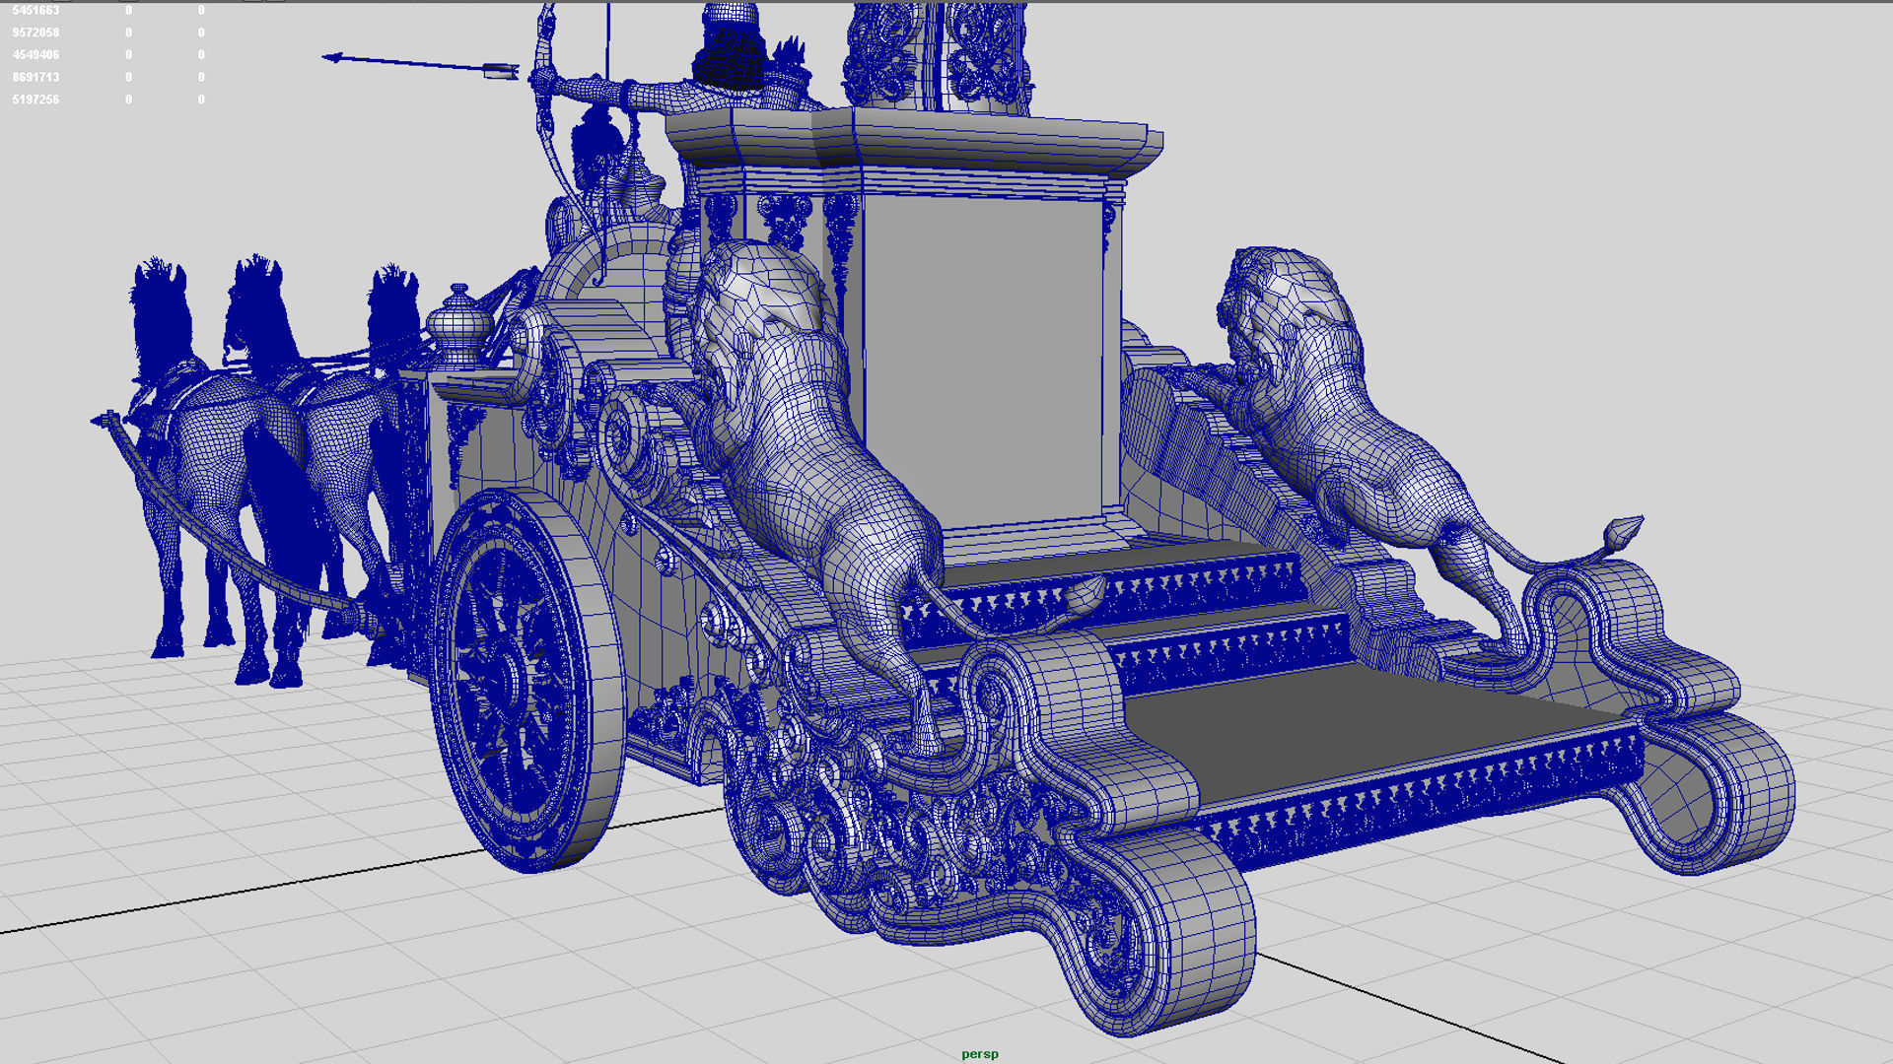Image resolution: width=1893 pixels, height=1064 pixels.
Task: Click the 5197256 value in poly count HUD
Action: (x=35, y=100)
